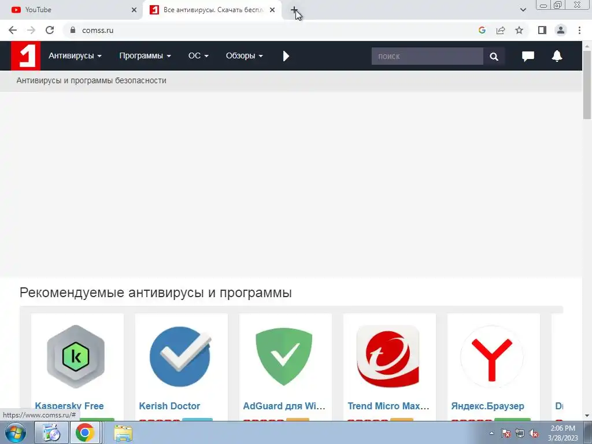Click the white arrow to show more menu items
592x444 pixels.
286,56
